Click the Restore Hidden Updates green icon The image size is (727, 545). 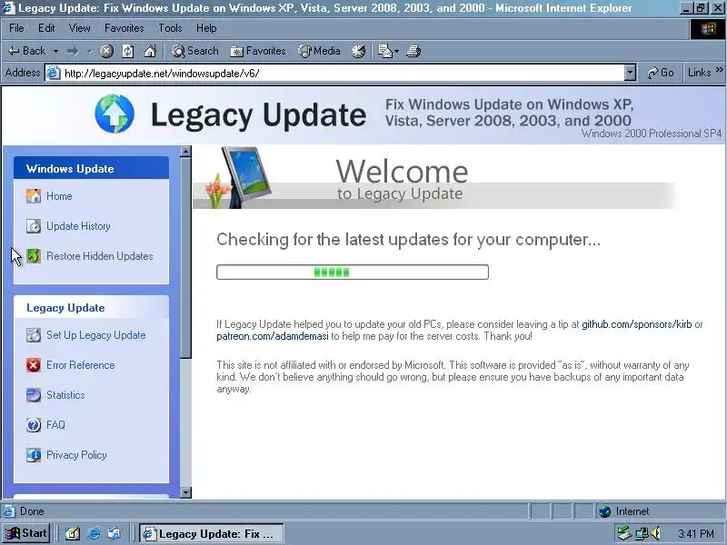pos(34,256)
